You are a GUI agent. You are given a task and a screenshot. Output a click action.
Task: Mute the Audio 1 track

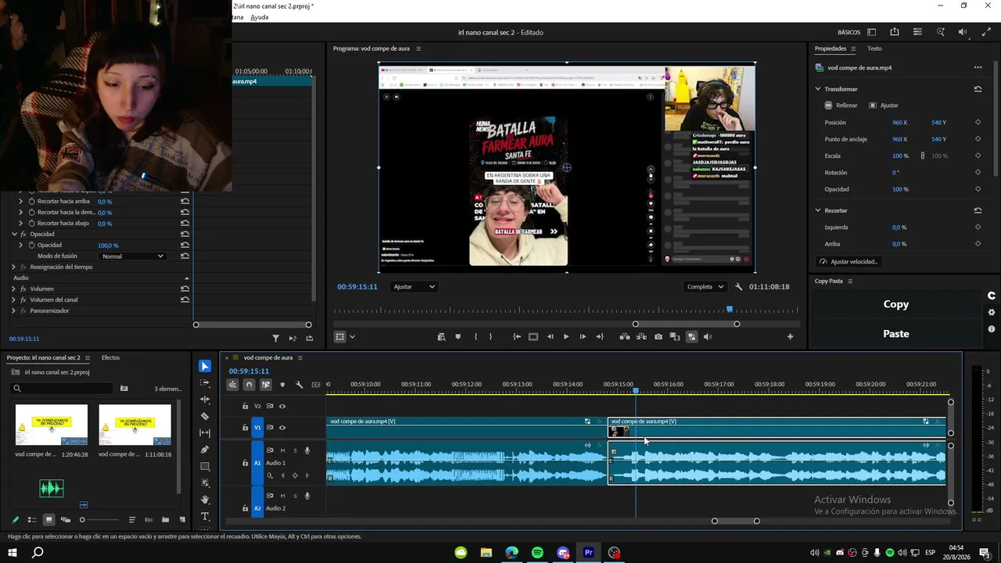tap(282, 450)
